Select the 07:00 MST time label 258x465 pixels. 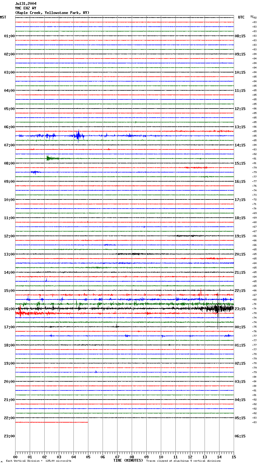point(9,145)
